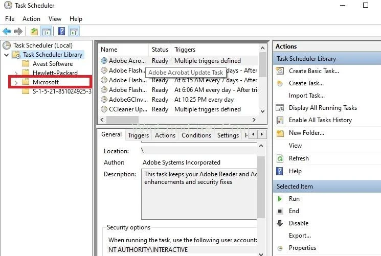This screenshot has width=381, height=256.
Task: Select the CCleaner Update task row
Action: [124, 109]
